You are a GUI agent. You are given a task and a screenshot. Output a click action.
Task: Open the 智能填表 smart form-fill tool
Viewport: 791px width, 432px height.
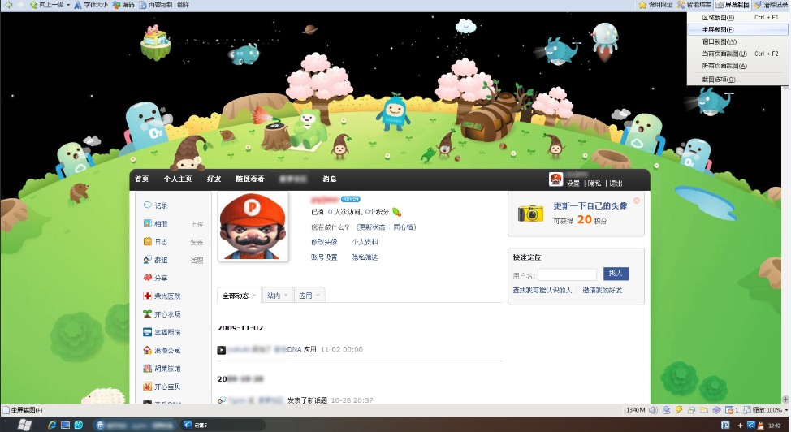point(694,5)
